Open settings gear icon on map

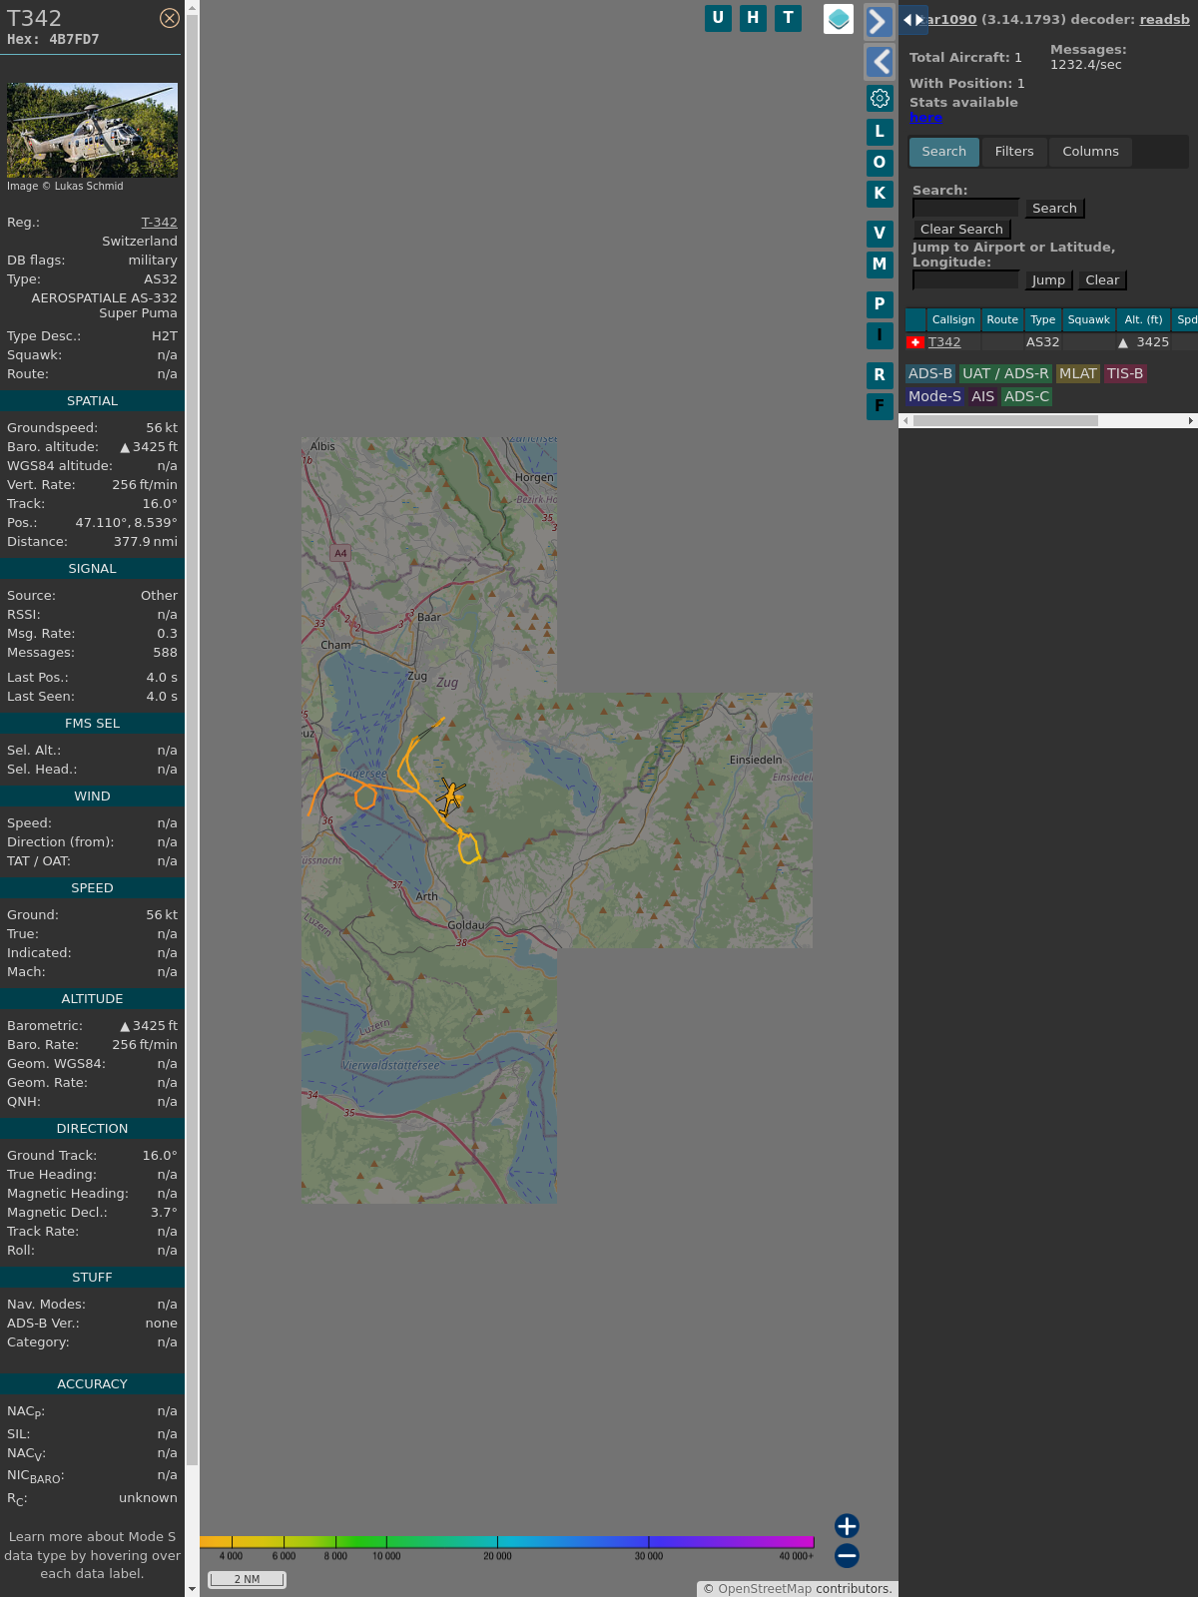click(880, 98)
